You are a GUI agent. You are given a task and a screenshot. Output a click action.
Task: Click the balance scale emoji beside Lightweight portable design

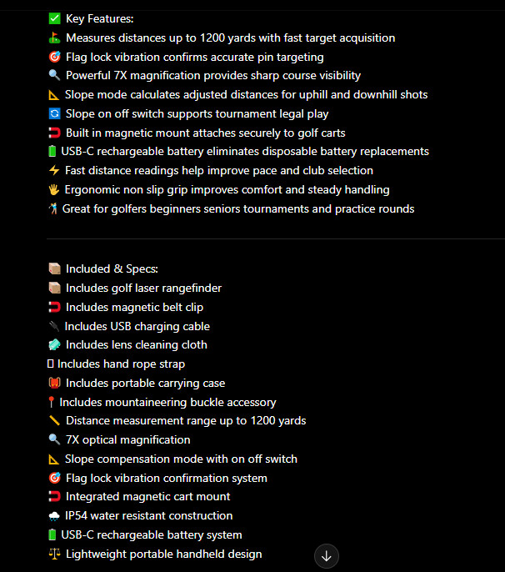click(x=55, y=554)
